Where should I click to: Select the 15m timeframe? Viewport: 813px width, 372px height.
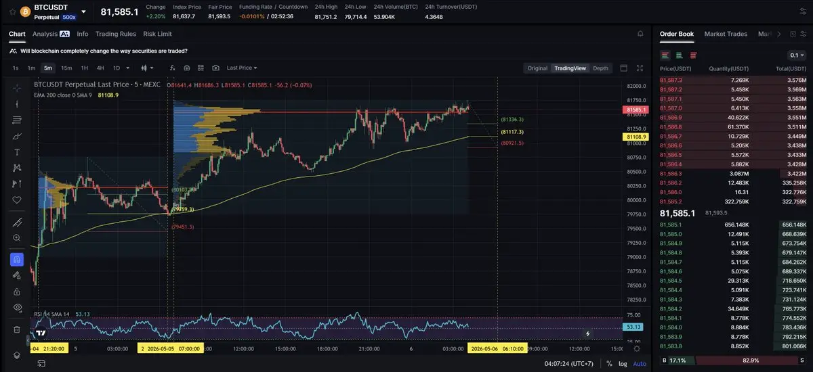[x=66, y=68]
